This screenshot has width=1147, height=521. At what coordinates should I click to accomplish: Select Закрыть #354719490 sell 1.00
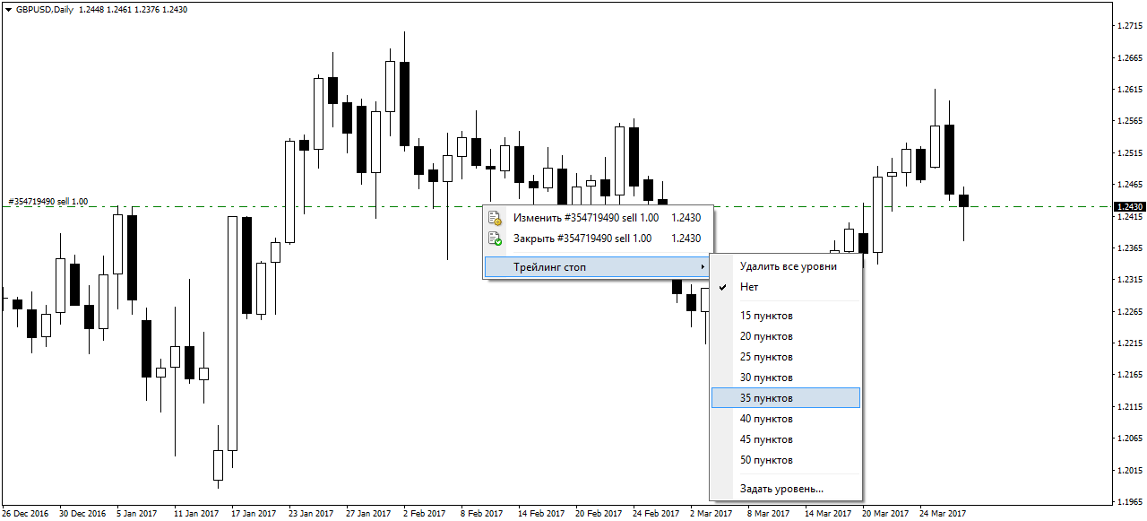coord(598,239)
